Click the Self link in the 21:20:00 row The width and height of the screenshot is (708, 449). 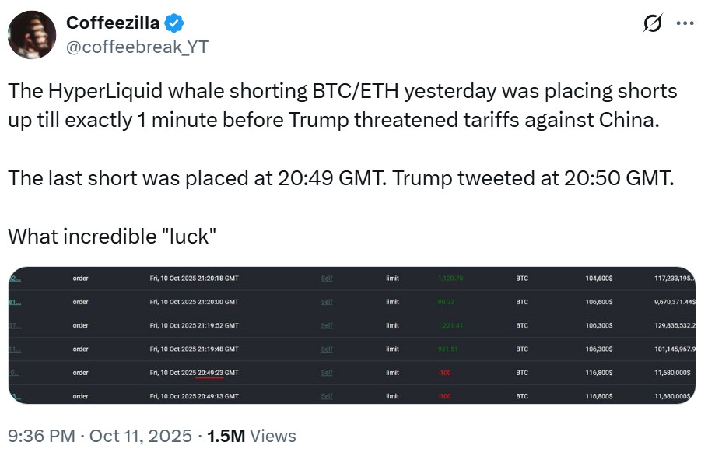coord(327,302)
